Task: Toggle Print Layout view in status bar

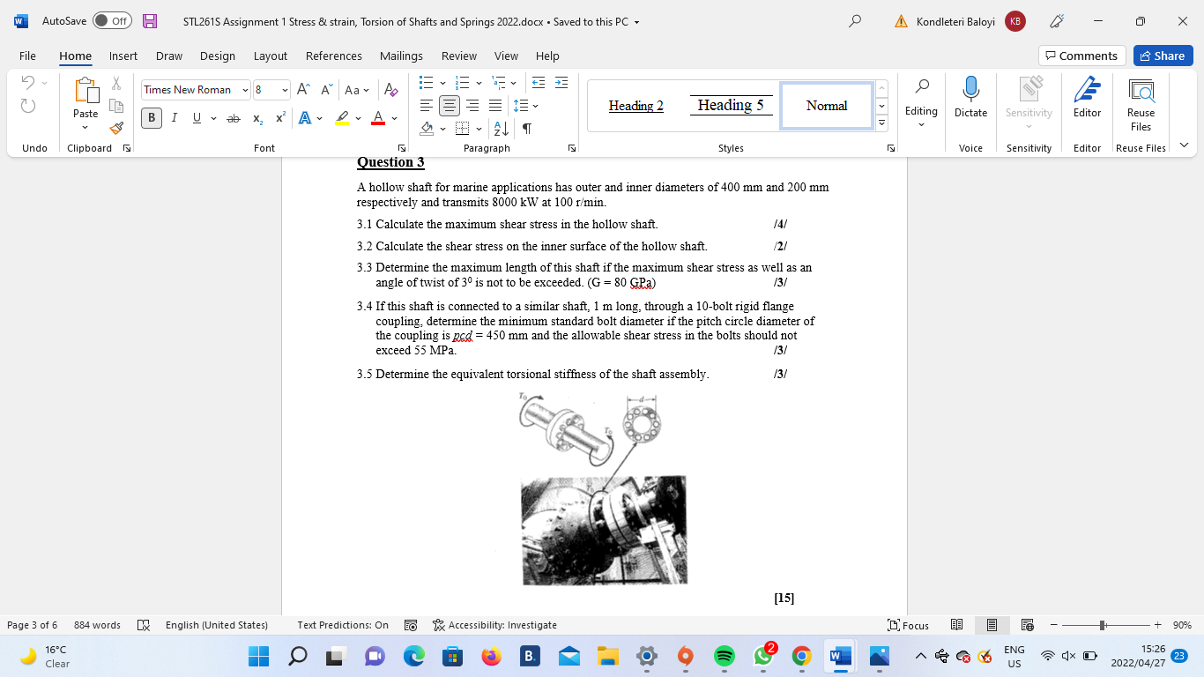Action: (x=992, y=625)
